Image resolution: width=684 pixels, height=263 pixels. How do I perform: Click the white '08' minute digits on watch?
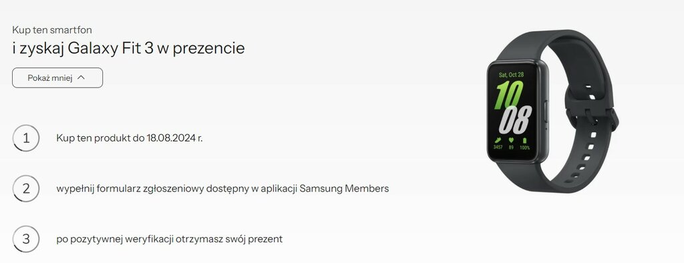pos(516,120)
